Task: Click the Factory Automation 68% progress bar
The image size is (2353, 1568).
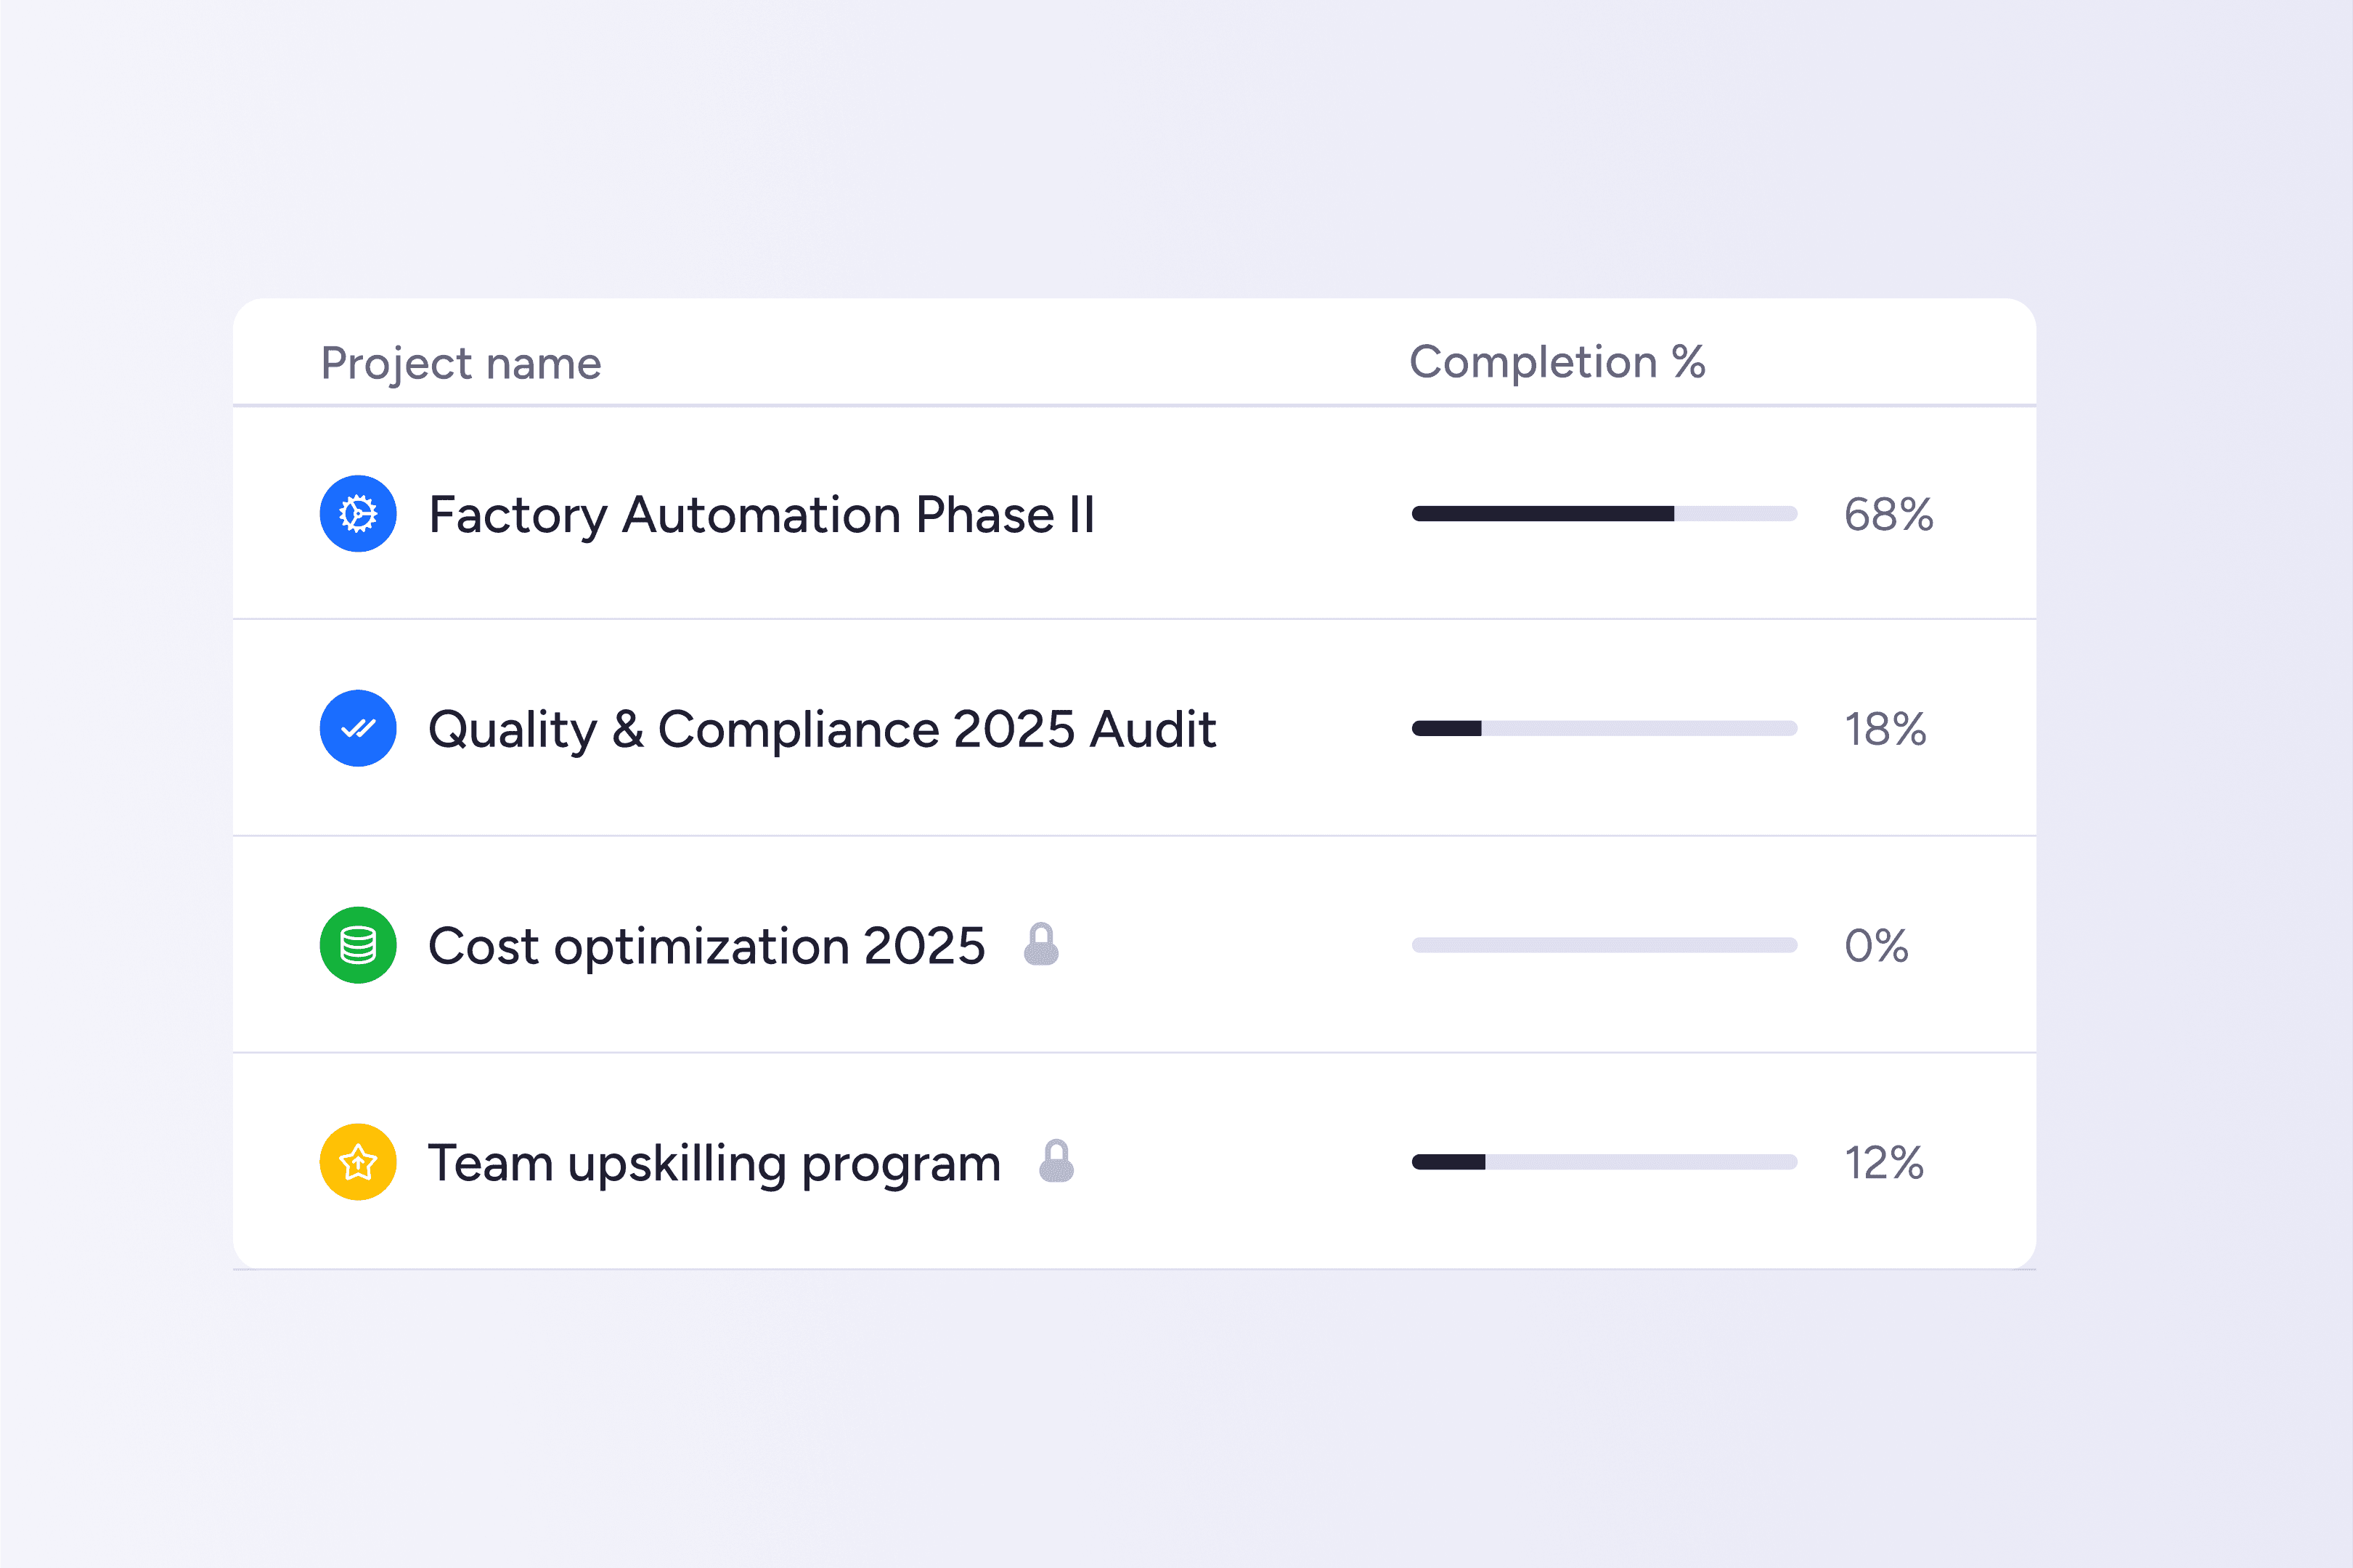Action: click(x=1604, y=514)
